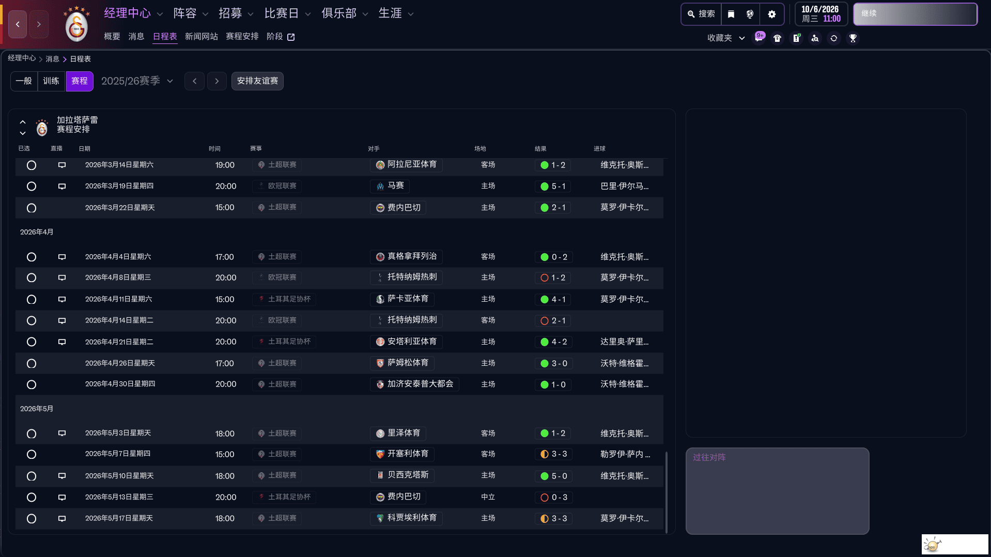The height and width of the screenshot is (557, 991).
Task: Click the Galatasaray club crest logo
Action: (x=76, y=24)
